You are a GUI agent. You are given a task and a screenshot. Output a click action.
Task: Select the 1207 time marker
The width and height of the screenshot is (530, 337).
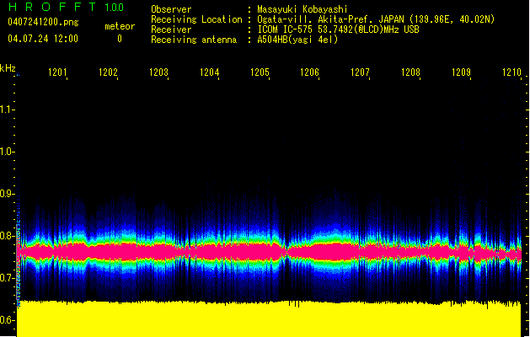pos(361,73)
